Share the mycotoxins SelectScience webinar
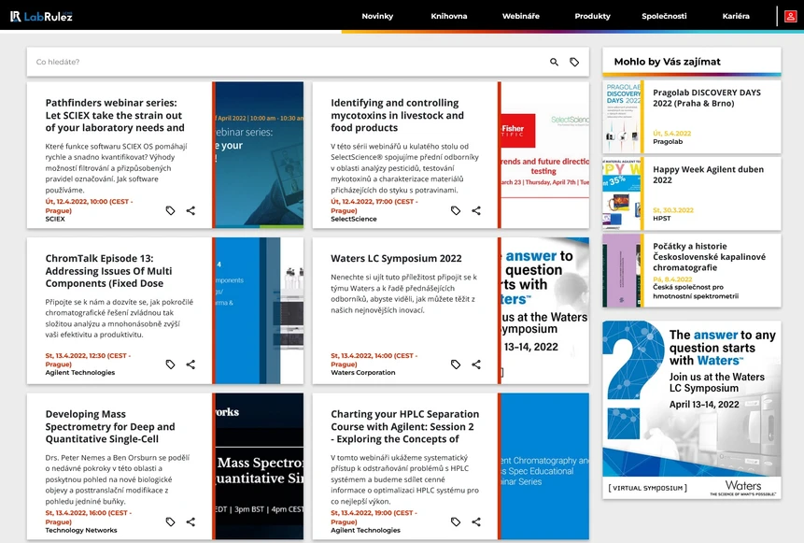804x543 pixels. (476, 210)
